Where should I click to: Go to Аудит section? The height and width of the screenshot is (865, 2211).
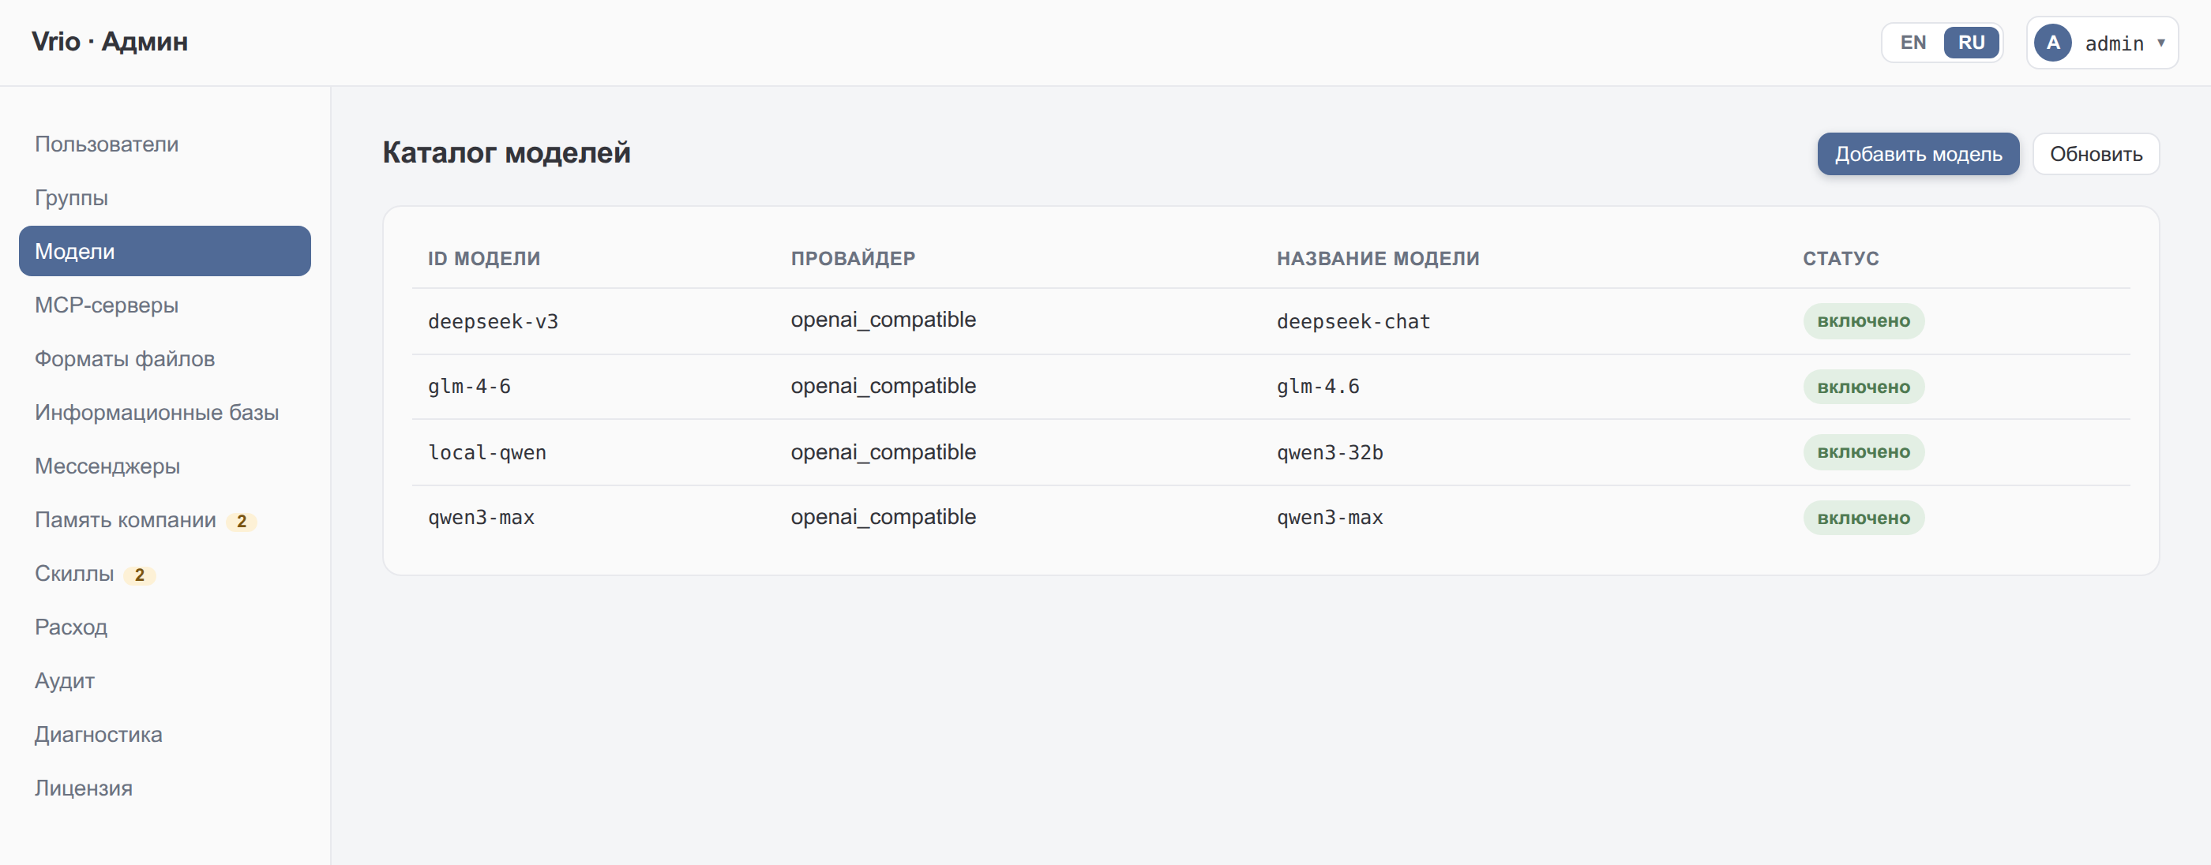[165, 680]
